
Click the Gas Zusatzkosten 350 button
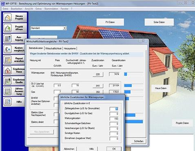coord(98,92)
